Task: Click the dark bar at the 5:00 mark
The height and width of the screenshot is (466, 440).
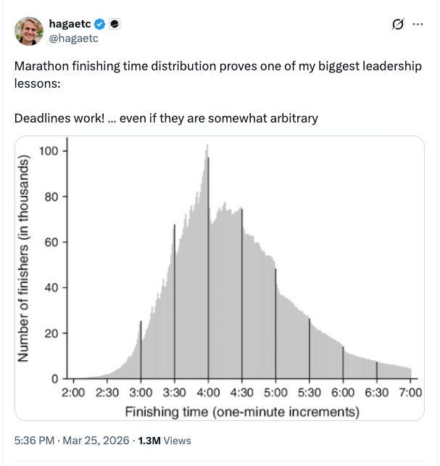Action: click(x=275, y=324)
